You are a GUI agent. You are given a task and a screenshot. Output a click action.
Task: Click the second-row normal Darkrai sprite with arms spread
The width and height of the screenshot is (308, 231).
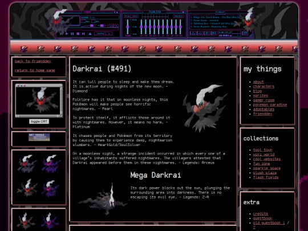point(27,188)
